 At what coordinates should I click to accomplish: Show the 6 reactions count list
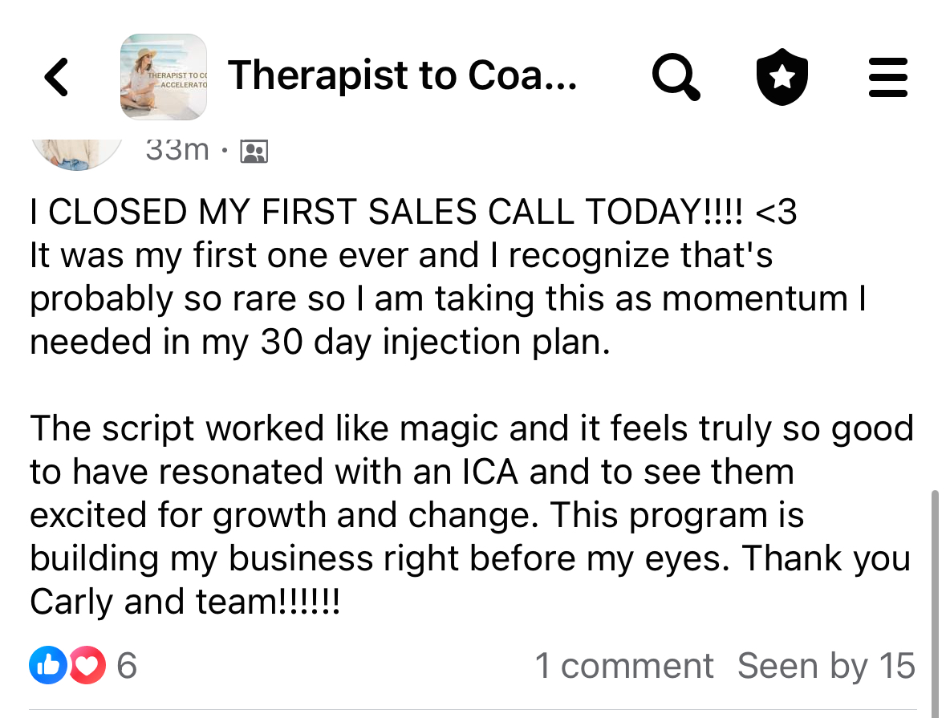127,666
